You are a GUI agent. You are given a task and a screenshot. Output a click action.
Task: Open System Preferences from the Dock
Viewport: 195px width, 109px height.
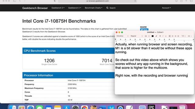coord(76,107)
